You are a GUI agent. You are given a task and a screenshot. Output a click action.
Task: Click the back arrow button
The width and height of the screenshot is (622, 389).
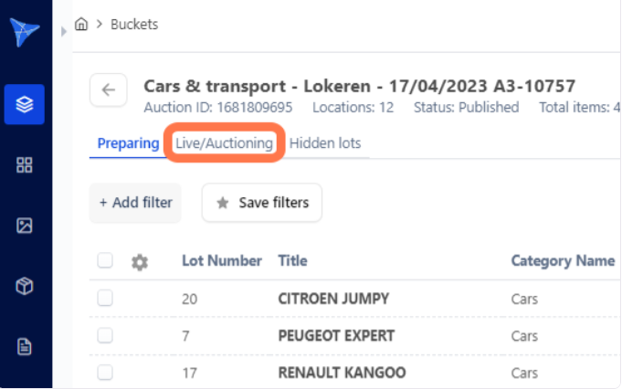[x=108, y=90]
